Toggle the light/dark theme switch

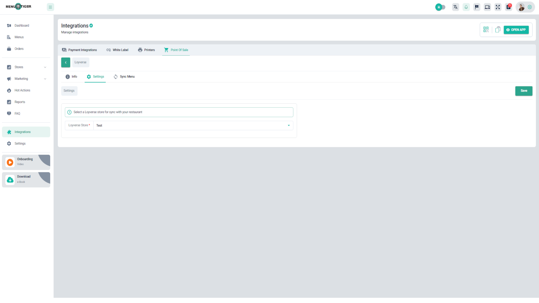(440, 7)
